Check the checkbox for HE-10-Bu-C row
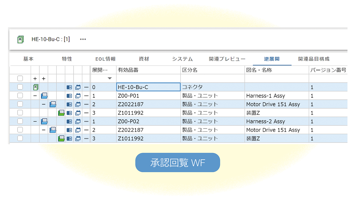 20,87
